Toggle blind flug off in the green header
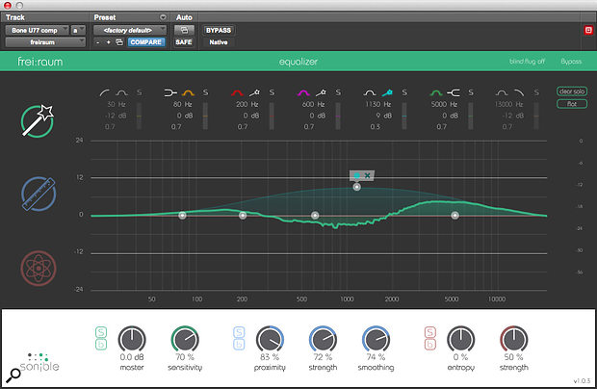 pyautogui.click(x=528, y=62)
